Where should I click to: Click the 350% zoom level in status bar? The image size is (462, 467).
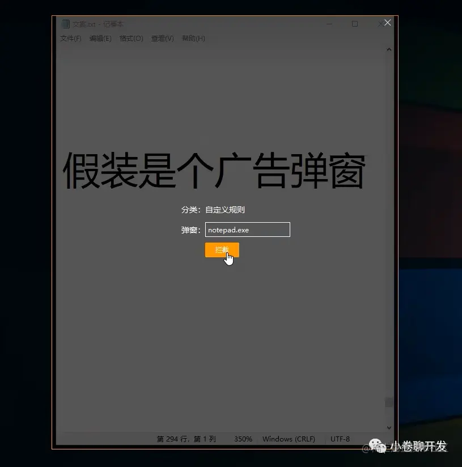click(243, 439)
